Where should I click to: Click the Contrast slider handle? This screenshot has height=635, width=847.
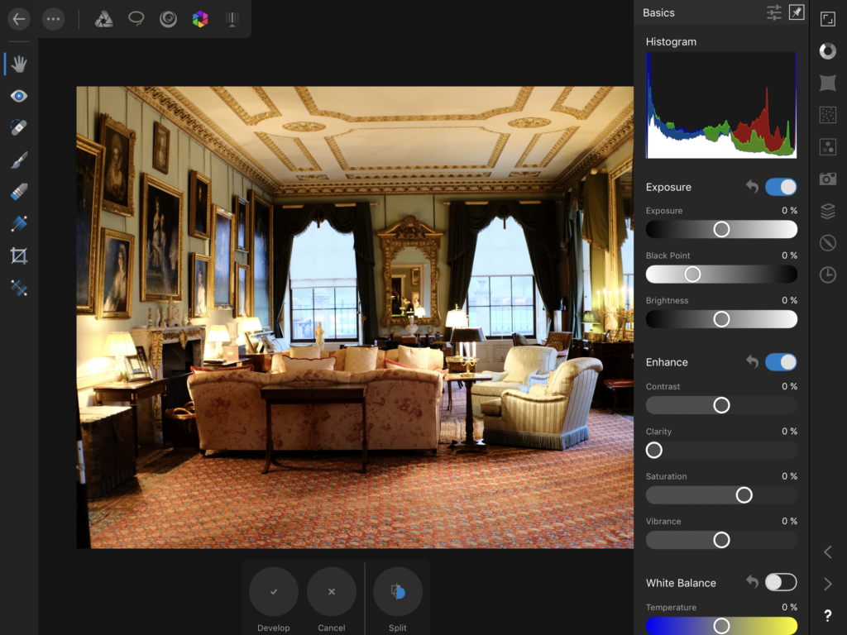coord(721,405)
